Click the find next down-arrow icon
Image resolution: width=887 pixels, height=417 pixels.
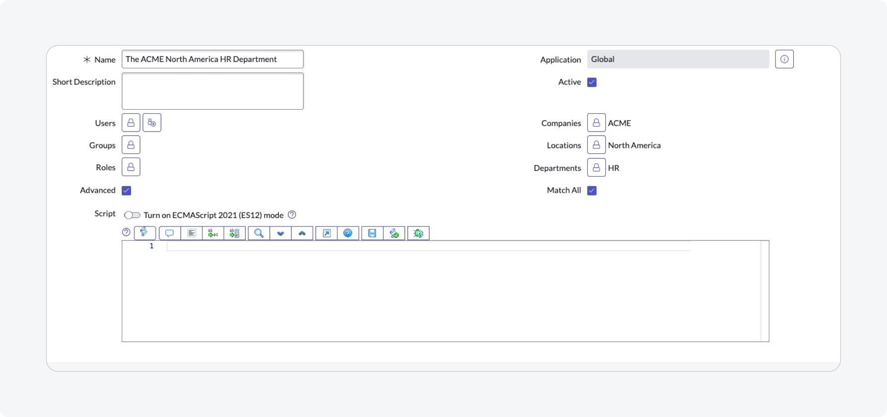tap(281, 233)
